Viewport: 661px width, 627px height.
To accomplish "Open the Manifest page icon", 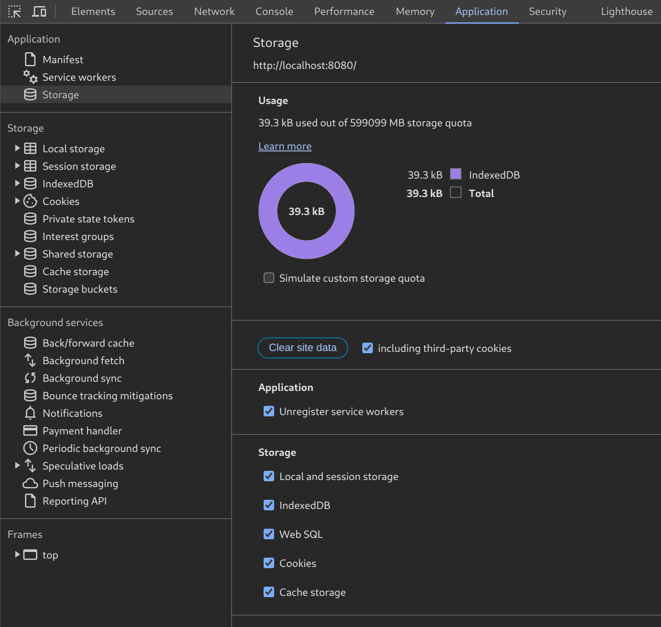I will coord(30,59).
